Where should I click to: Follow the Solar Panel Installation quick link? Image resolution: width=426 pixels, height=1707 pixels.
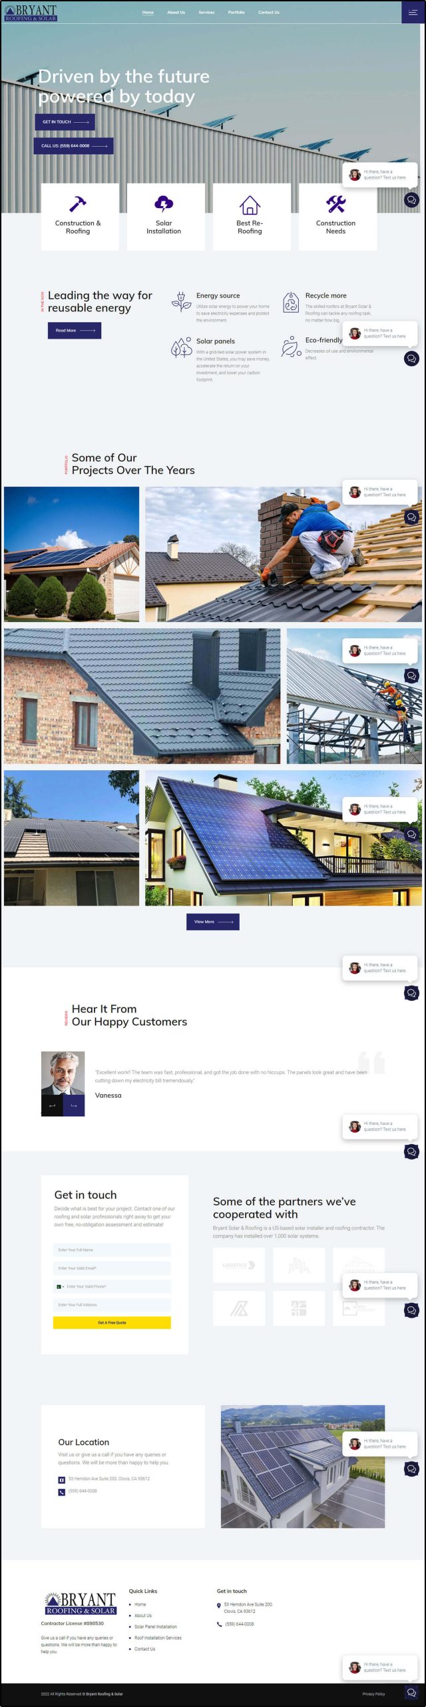coord(156,1626)
